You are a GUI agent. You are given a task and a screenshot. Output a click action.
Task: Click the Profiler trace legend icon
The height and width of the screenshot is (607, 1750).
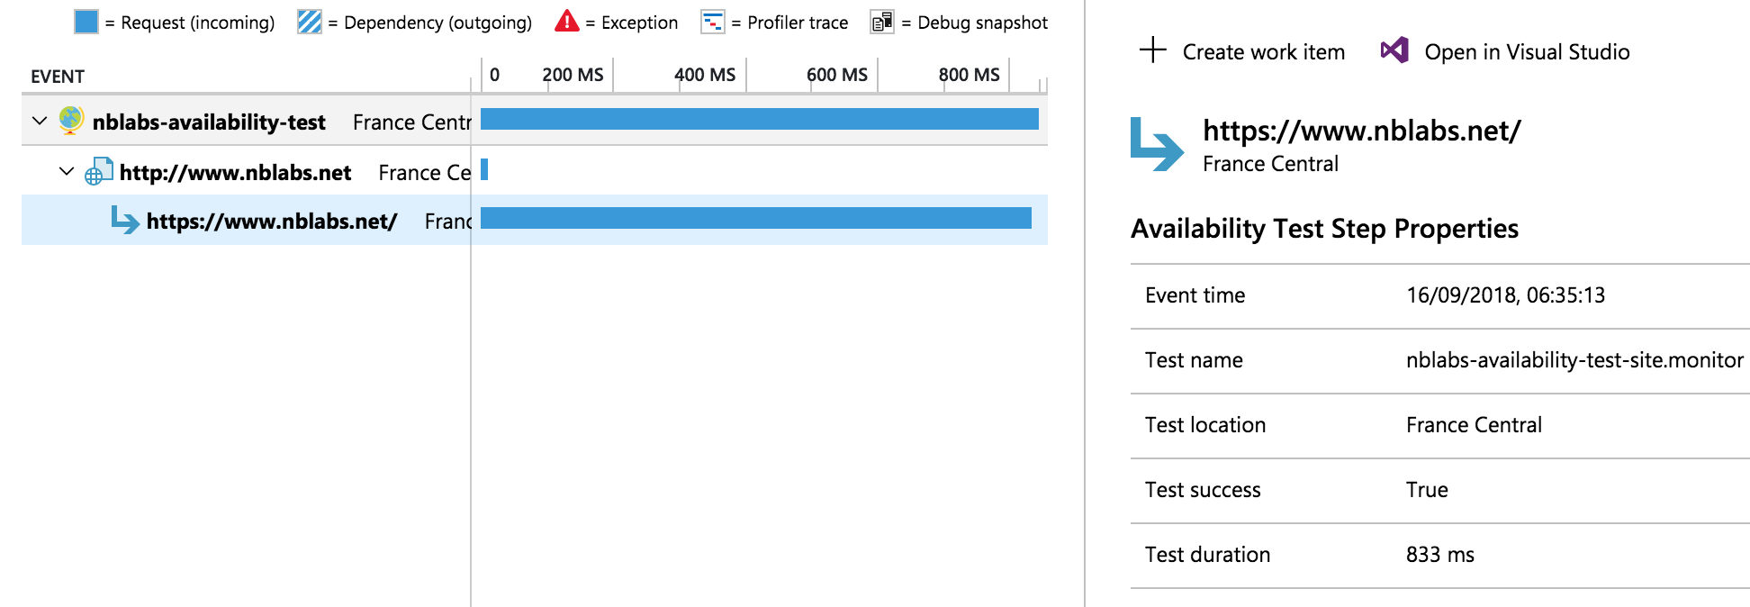(713, 22)
